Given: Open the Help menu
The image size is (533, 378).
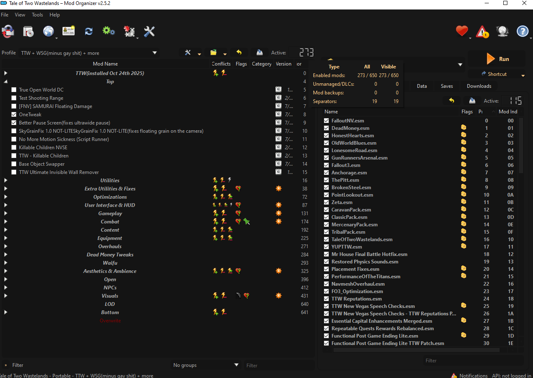Looking at the screenshot, I should click(x=54, y=15).
